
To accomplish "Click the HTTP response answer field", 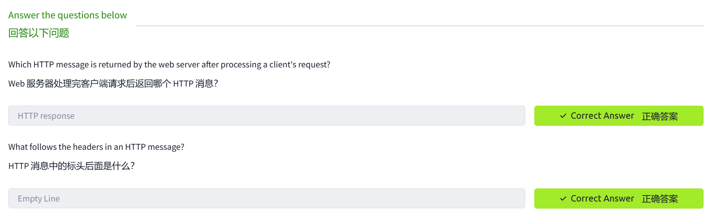I will coord(266,116).
